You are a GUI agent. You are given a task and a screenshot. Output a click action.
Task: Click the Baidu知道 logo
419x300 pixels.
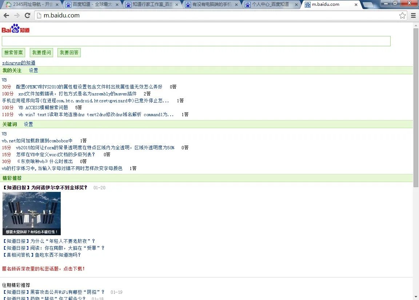(15, 28)
